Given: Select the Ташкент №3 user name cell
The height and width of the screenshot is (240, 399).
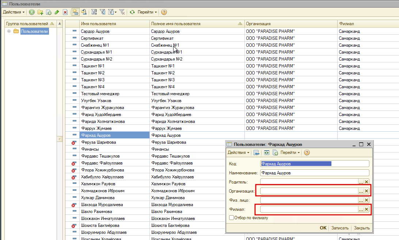Looking at the screenshot, I should pos(114,80).
